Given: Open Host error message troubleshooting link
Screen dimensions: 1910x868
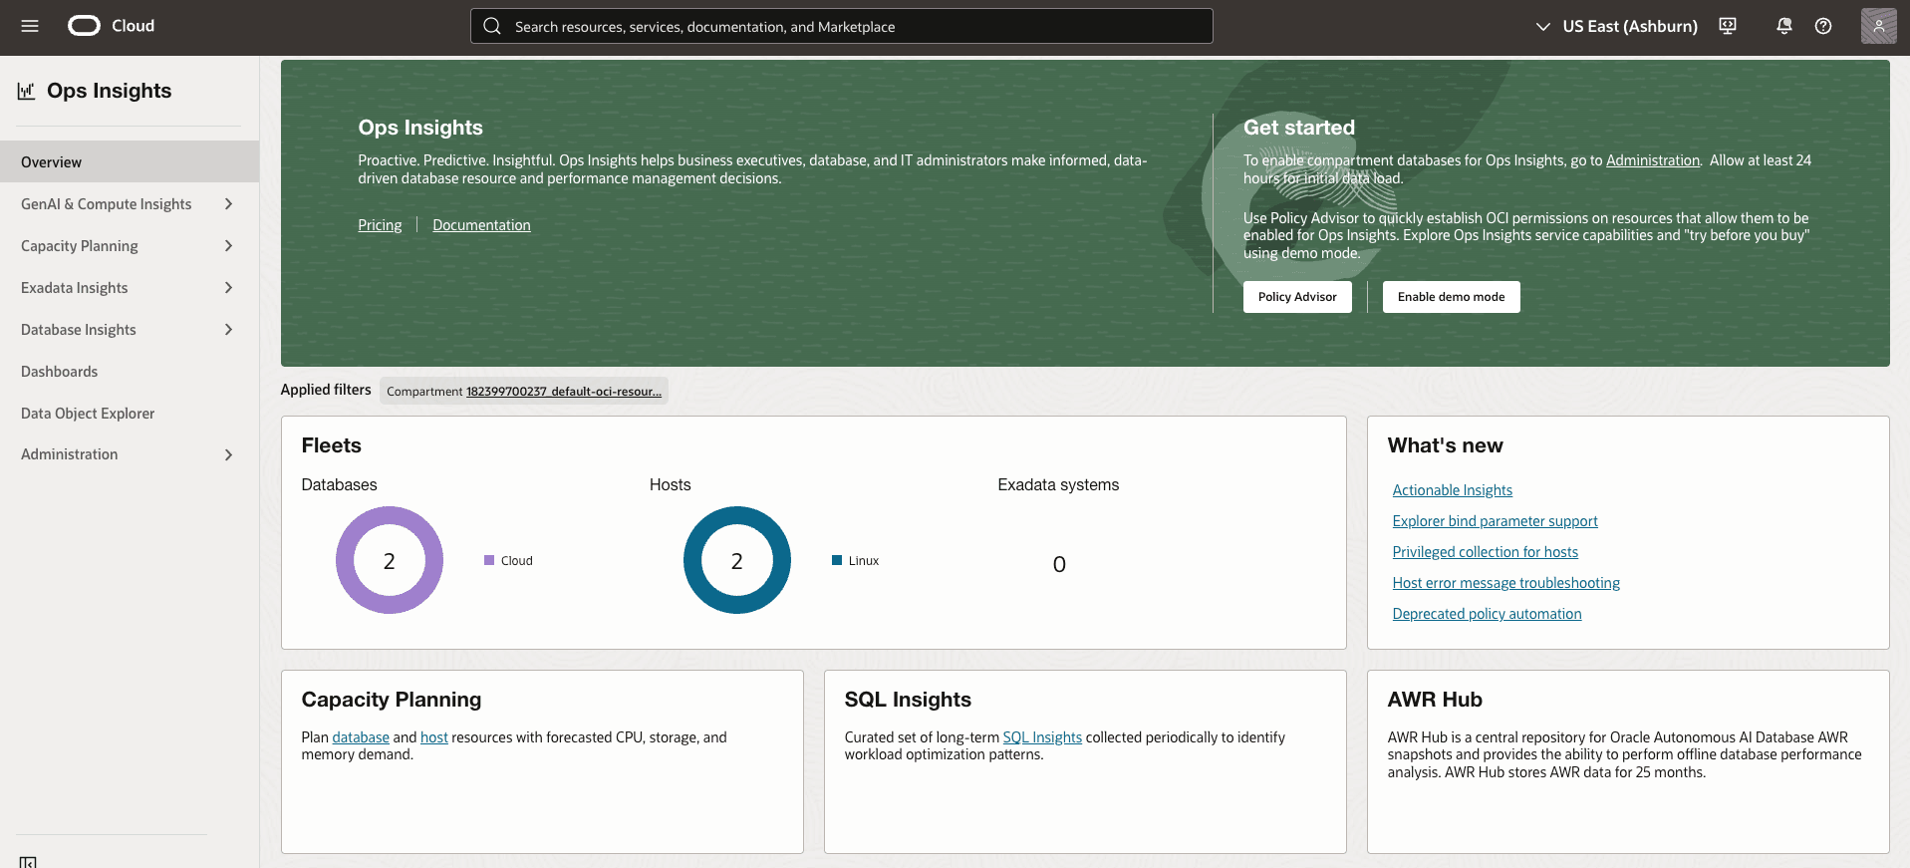Looking at the screenshot, I should pyautogui.click(x=1506, y=583).
